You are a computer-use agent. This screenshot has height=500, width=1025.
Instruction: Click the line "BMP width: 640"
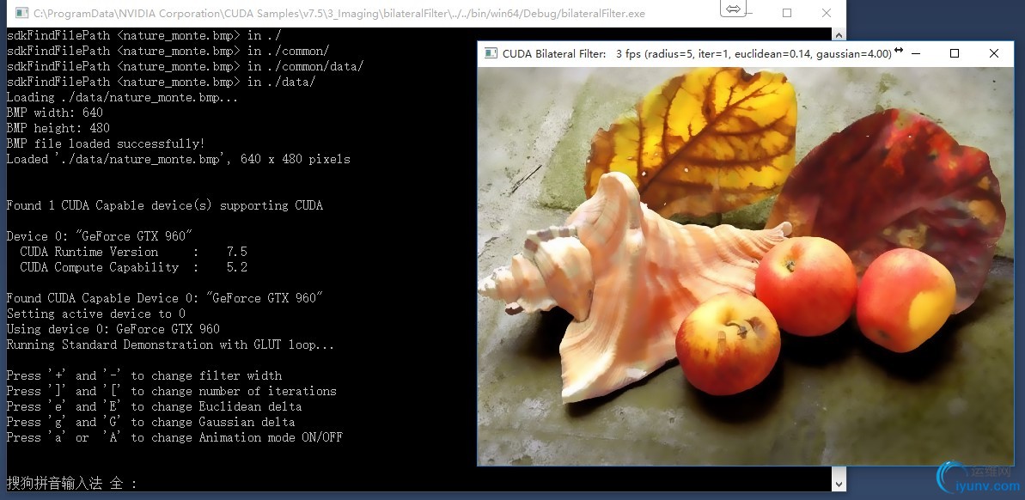point(55,113)
